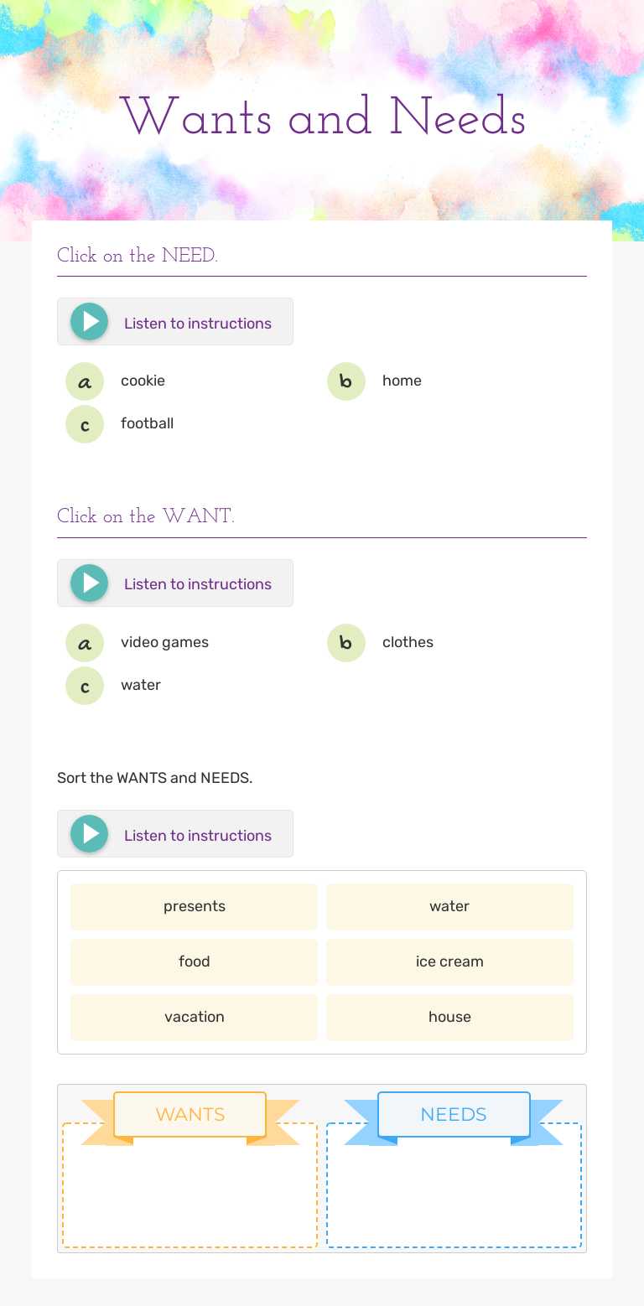
Task: Click the 'ice cream' tile
Action: 449,961
